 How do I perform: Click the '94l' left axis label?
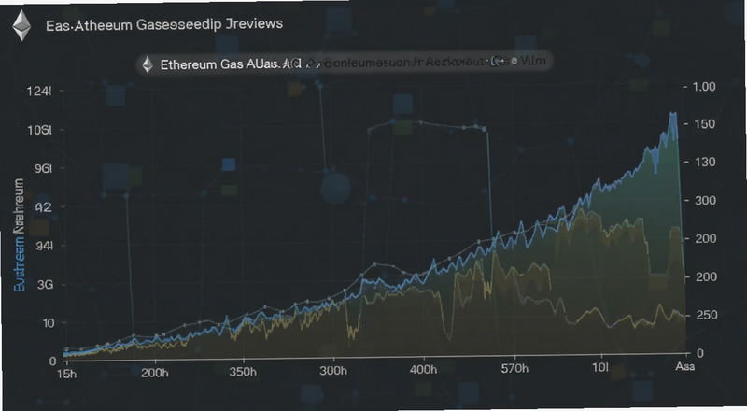(x=43, y=246)
